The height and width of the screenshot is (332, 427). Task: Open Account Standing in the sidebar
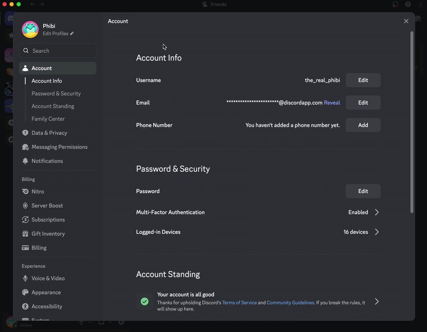(53, 106)
